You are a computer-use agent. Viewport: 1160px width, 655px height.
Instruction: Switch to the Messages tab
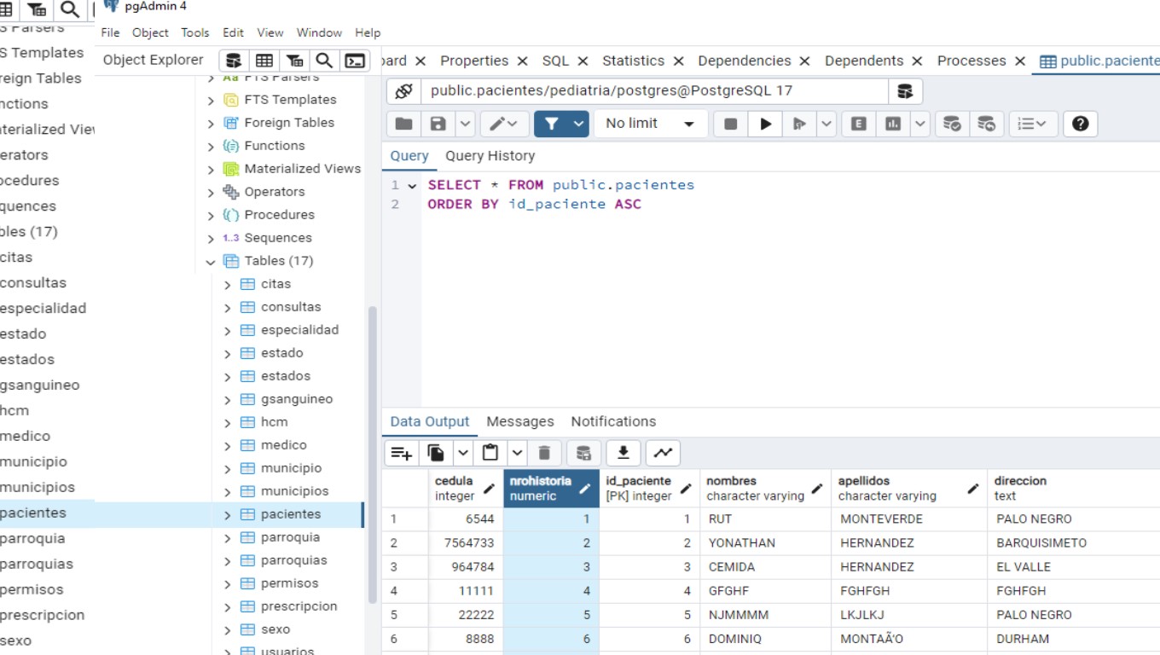tap(519, 421)
